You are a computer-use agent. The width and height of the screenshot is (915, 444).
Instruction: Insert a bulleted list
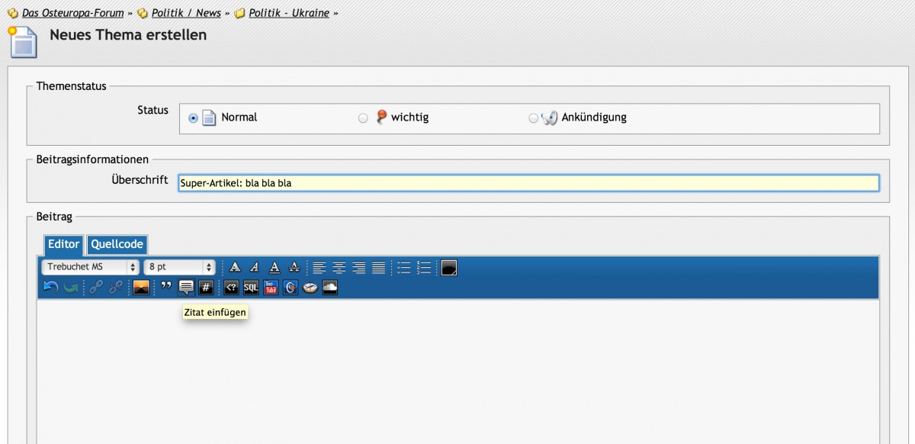404,268
